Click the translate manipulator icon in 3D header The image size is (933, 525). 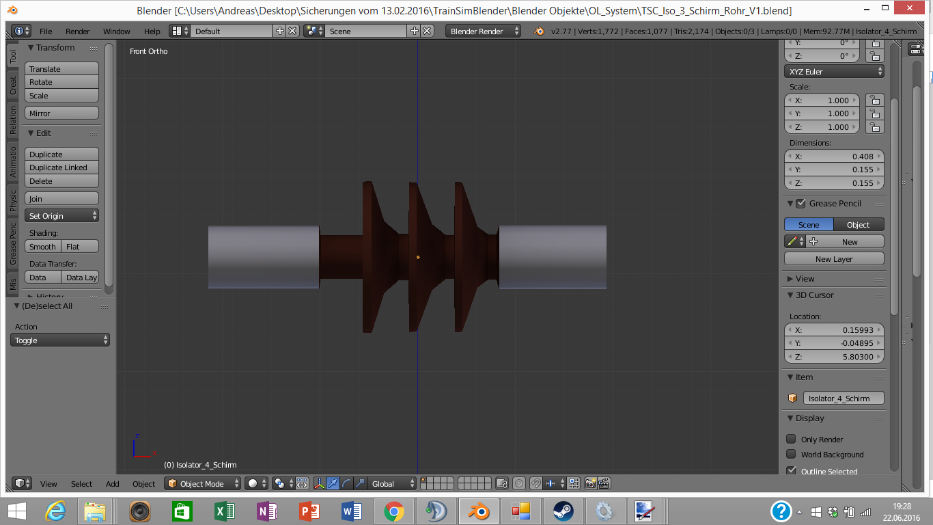pos(333,483)
